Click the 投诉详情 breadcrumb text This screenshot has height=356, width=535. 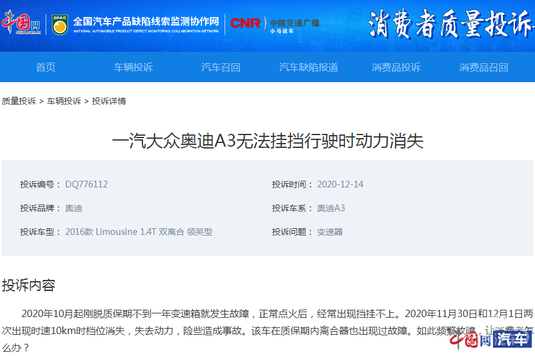point(109,101)
